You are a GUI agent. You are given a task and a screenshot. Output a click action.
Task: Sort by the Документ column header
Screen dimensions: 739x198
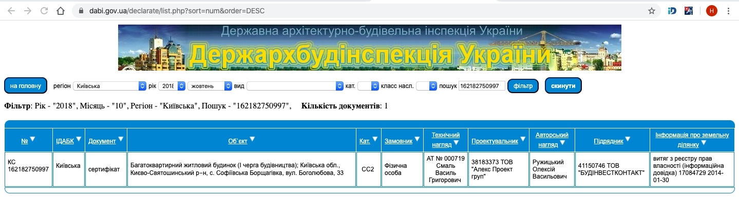point(102,141)
